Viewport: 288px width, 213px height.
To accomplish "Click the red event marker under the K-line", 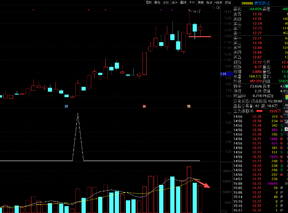I will [x=144, y=106].
